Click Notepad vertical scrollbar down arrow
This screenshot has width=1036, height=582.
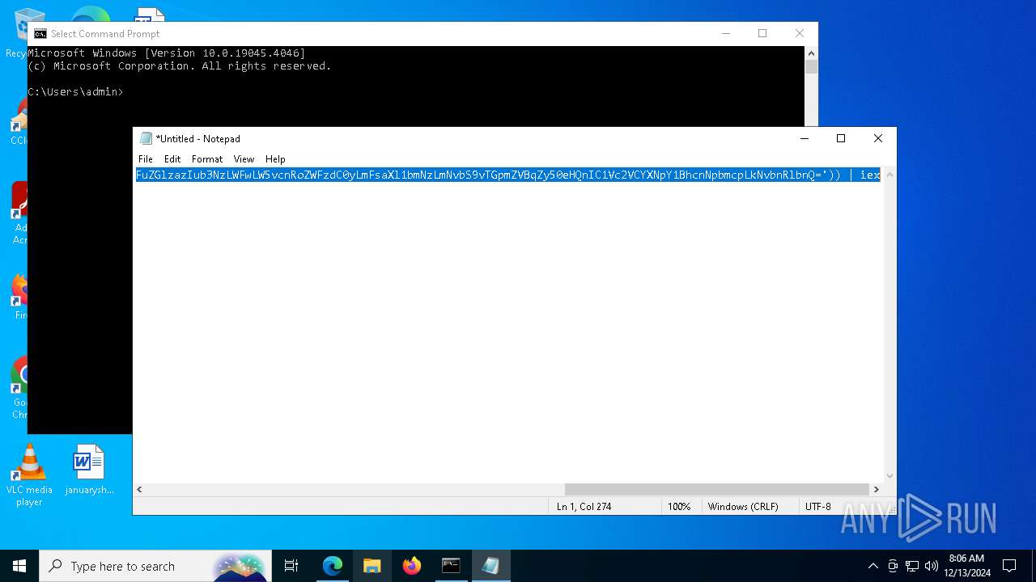[890, 476]
